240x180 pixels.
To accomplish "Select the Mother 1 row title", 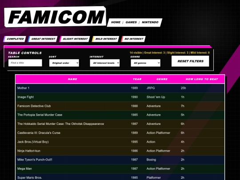I will 23,88.
